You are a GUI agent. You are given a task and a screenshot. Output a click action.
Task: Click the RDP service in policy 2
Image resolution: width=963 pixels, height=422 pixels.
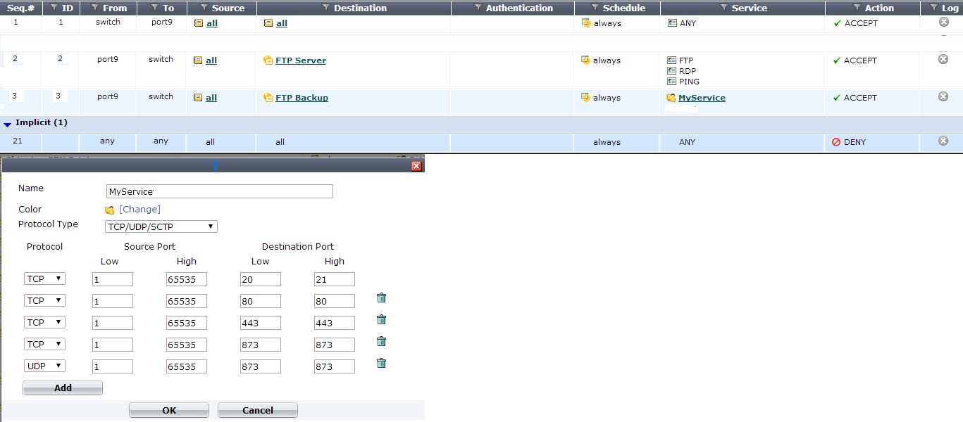(x=688, y=71)
